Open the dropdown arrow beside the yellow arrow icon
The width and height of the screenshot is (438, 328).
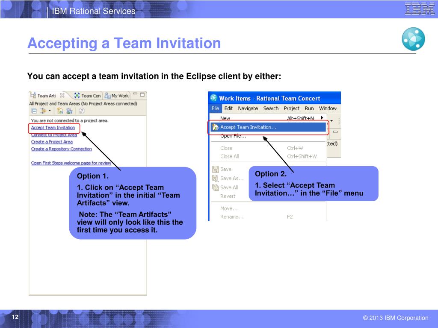coord(50,111)
